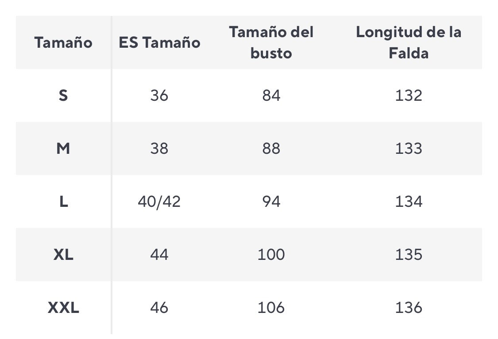The height and width of the screenshot is (339, 498).
Task: Select the XL size row label
Action: pos(63,255)
